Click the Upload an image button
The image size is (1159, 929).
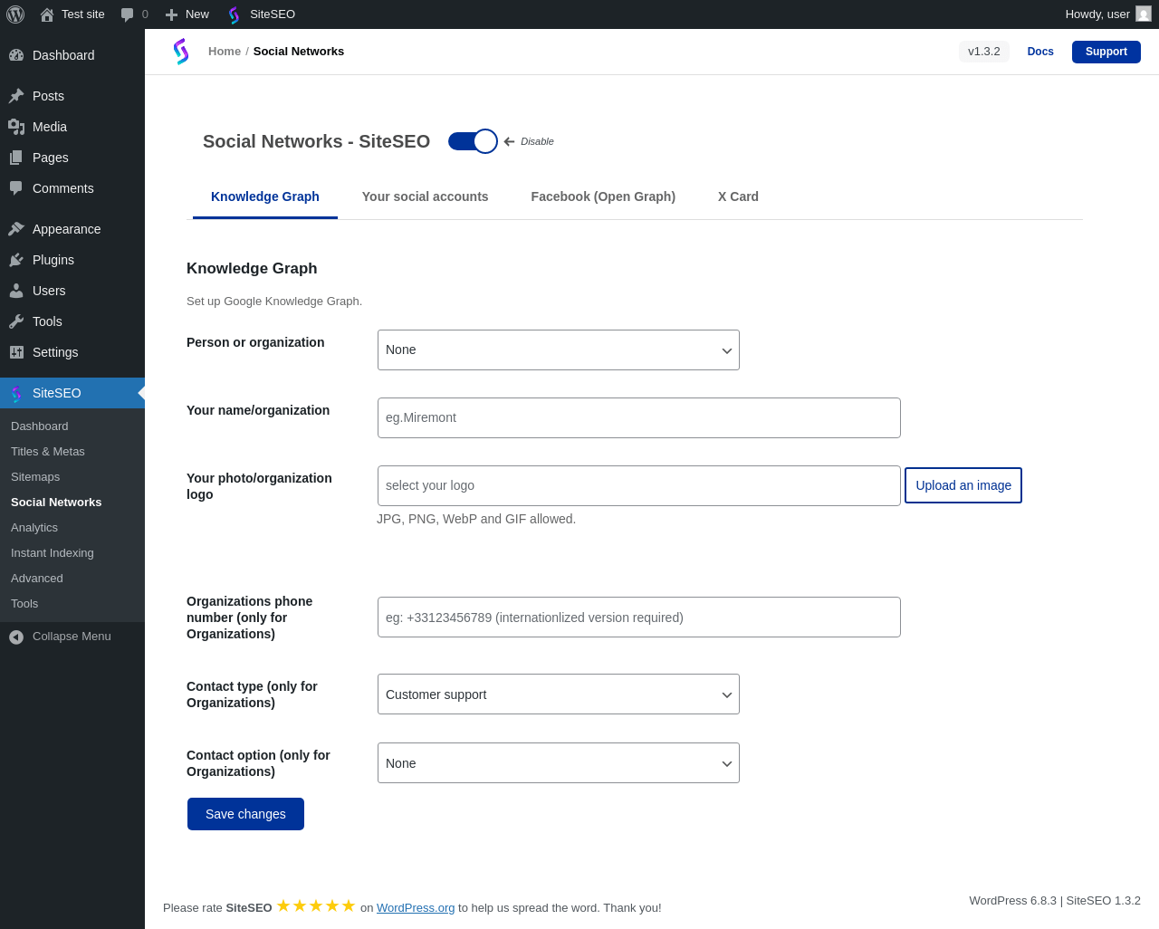point(963,485)
